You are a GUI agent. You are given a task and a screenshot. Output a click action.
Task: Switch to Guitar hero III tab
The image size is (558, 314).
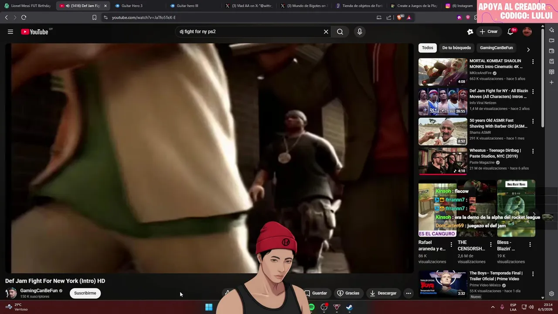point(193,6)
